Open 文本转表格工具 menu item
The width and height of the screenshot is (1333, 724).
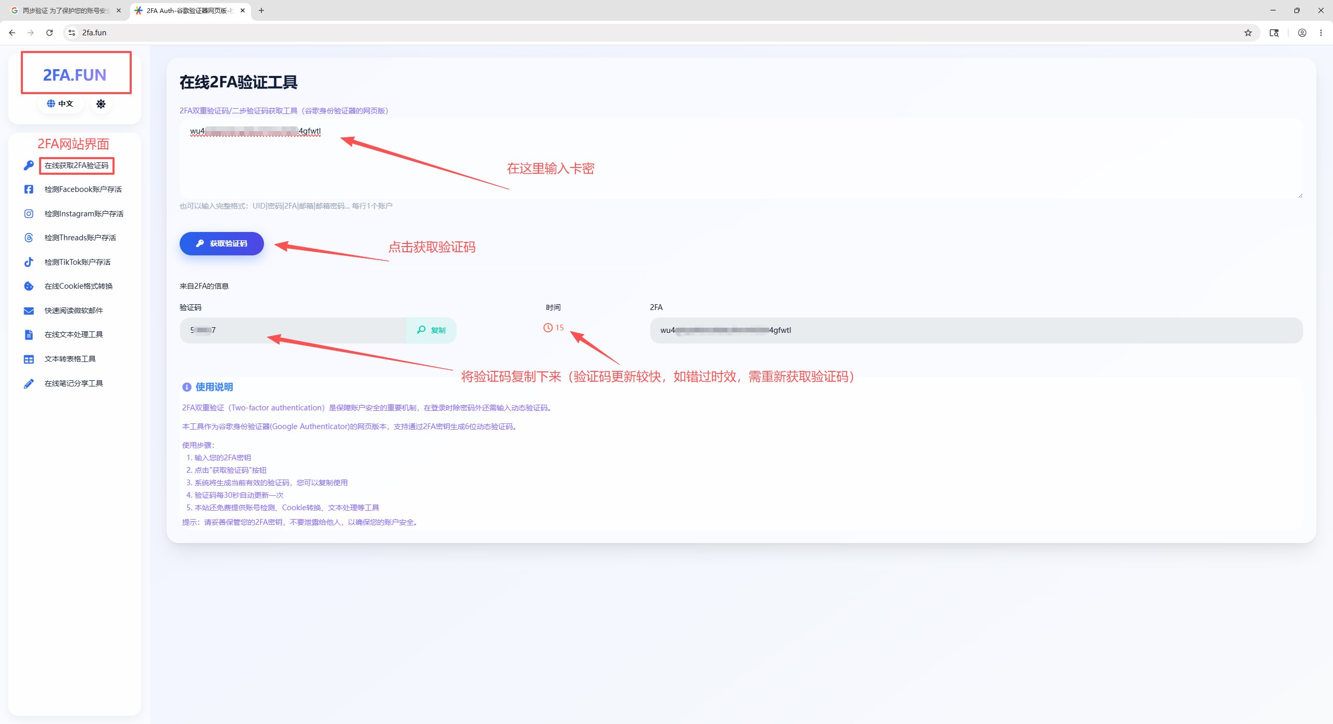pyautogui.click(x=70, y=359)
